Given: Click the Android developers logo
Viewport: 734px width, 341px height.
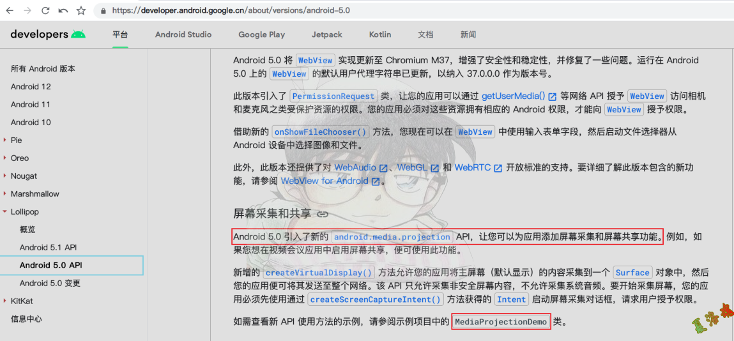Looking at the screenshot, I should [x=48, y=34].
